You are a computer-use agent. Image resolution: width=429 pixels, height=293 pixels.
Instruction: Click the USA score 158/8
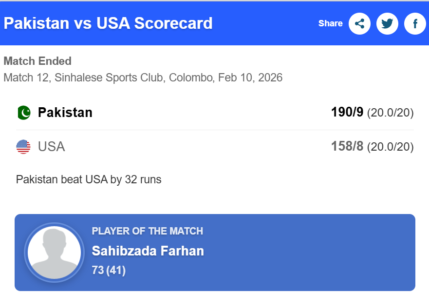point(347,147)
